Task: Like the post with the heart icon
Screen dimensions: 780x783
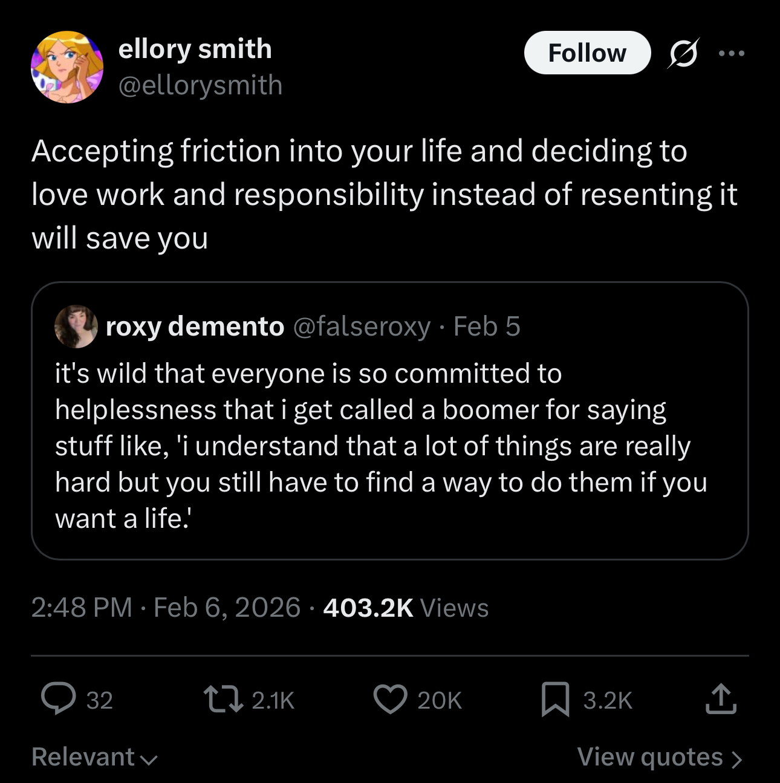Action: point(390,699)
